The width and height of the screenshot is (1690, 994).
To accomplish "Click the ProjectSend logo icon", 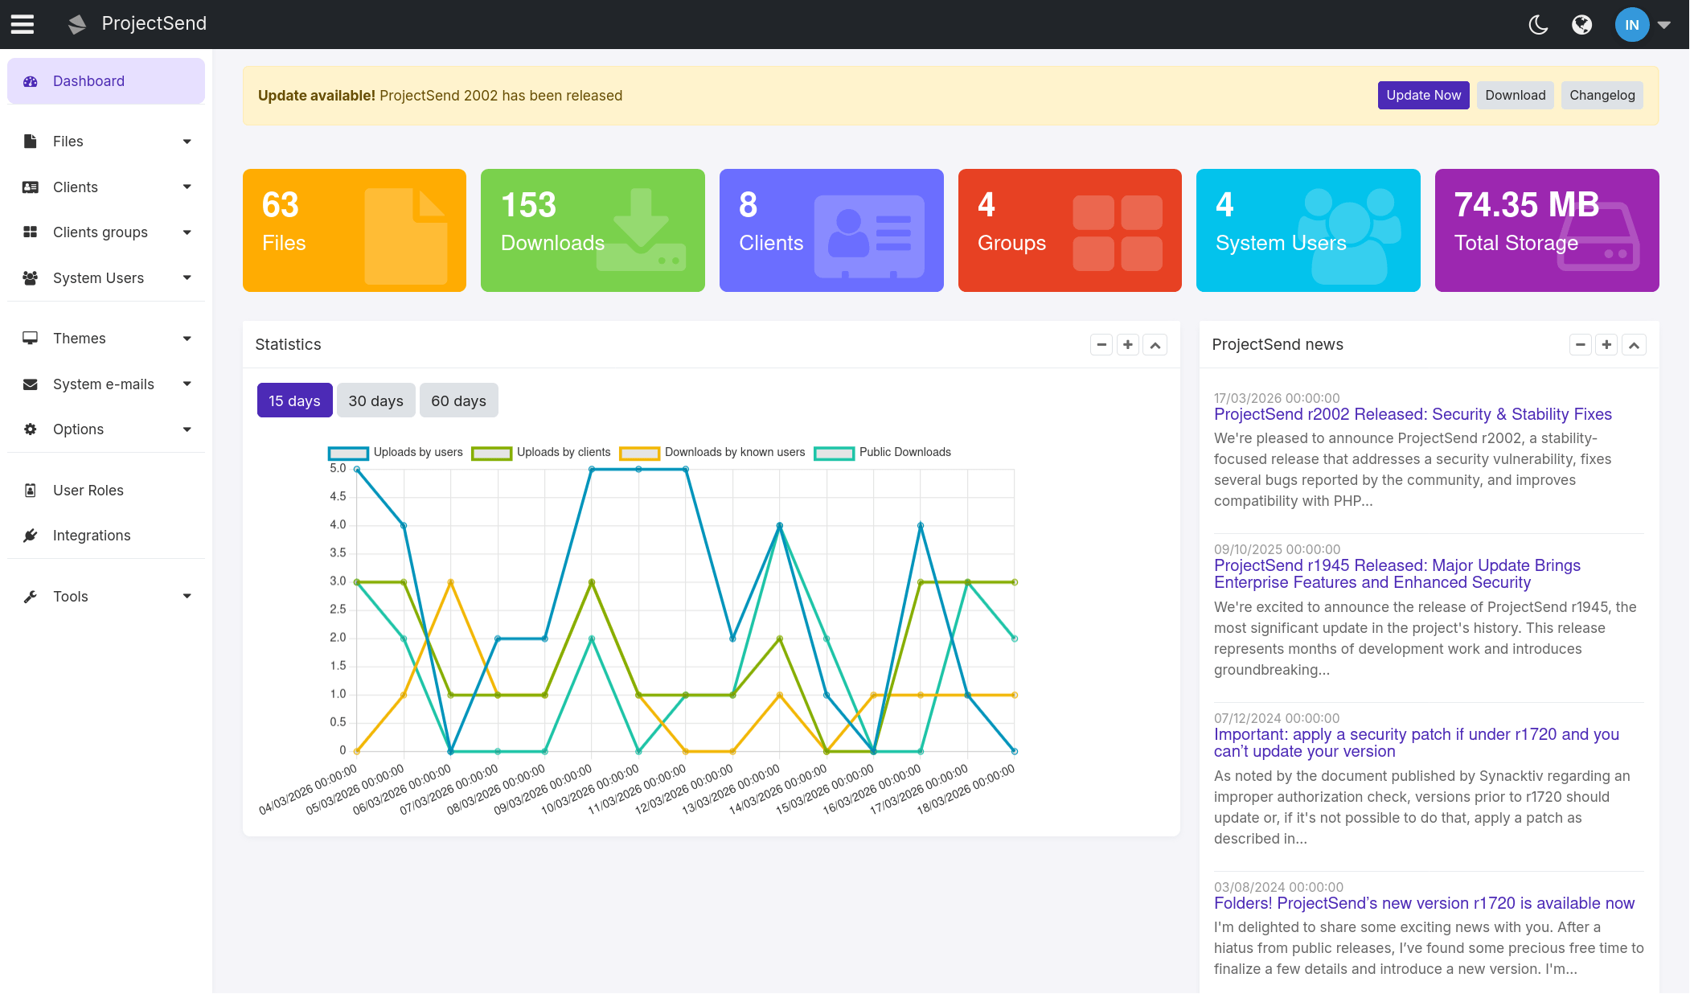I will pyautogui.click(x=77, y=24).
